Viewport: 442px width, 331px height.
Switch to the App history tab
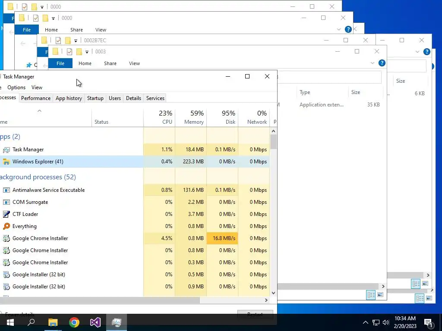pos(69,98)
